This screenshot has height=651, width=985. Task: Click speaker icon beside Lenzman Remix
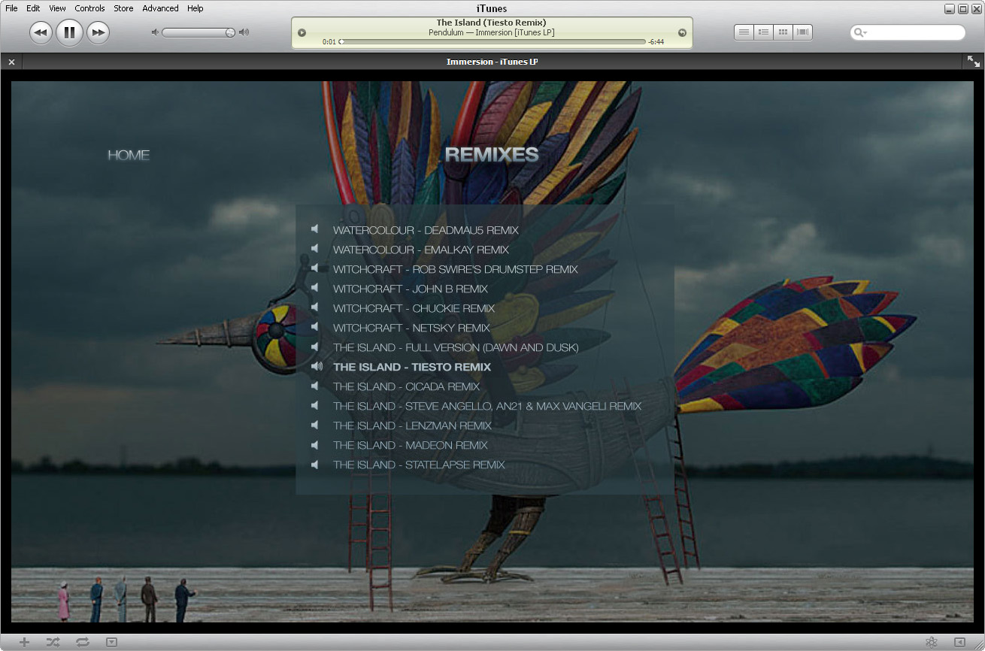coord(315,425)
